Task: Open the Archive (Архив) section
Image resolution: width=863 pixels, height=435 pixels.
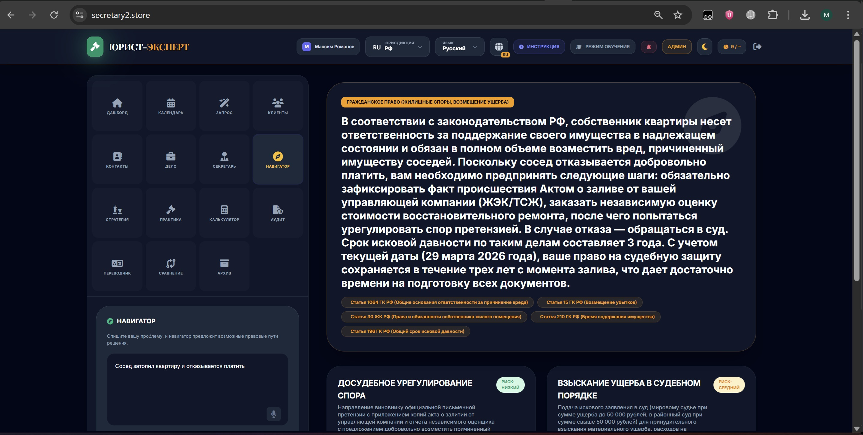Action: point(224,266)
